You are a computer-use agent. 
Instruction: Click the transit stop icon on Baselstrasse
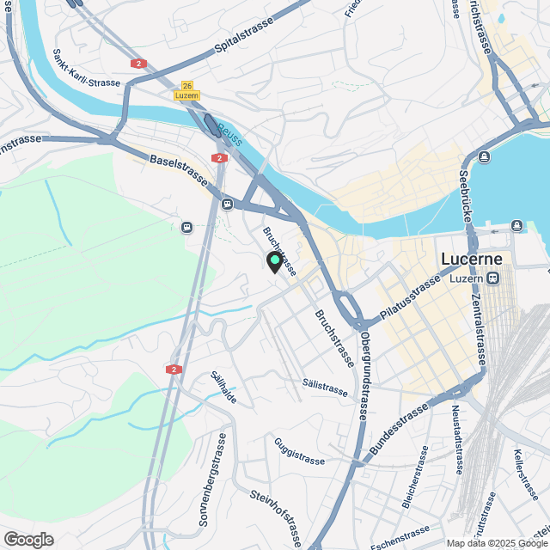point(227,204)
